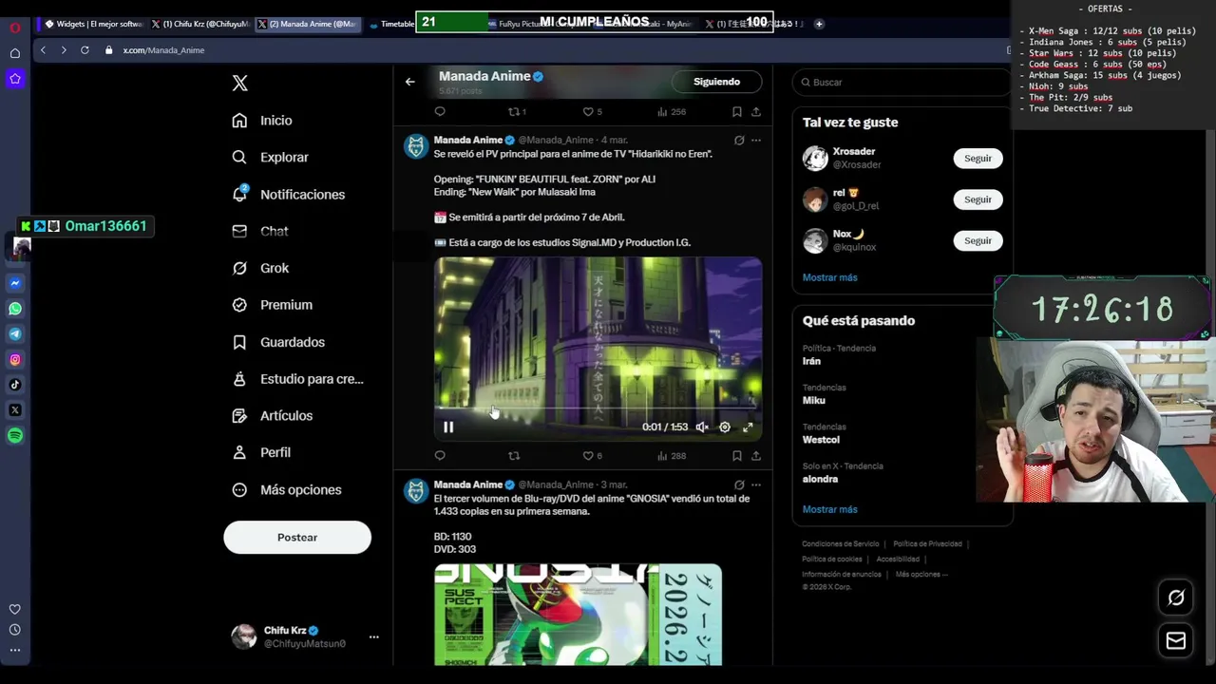Go to Inicio in the sidebar
The height and width of the screenshot is (684, 1216).
point(262,121)
